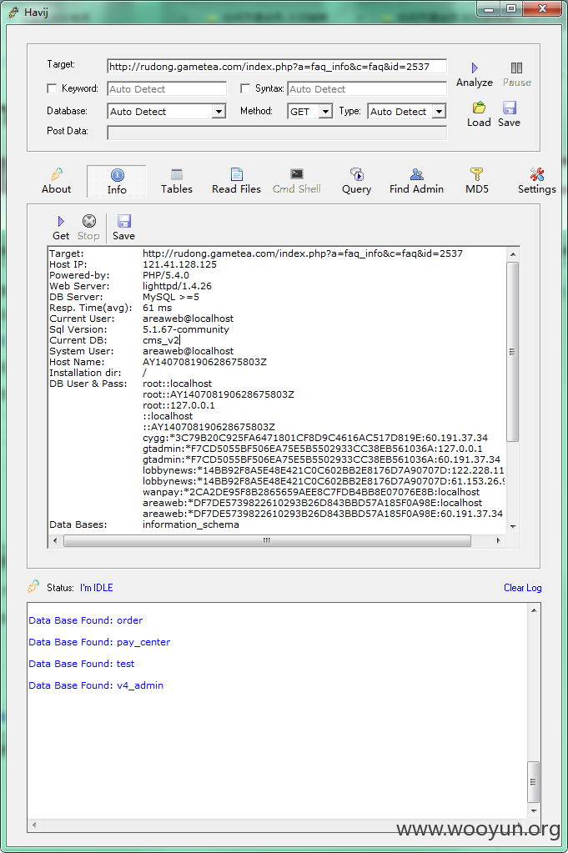Image resolution: width=568 pixels, height=853 pixels.
Task: Click the info panel scroll-up arrow
Action: pyautogui.click(x=512, y=254)
